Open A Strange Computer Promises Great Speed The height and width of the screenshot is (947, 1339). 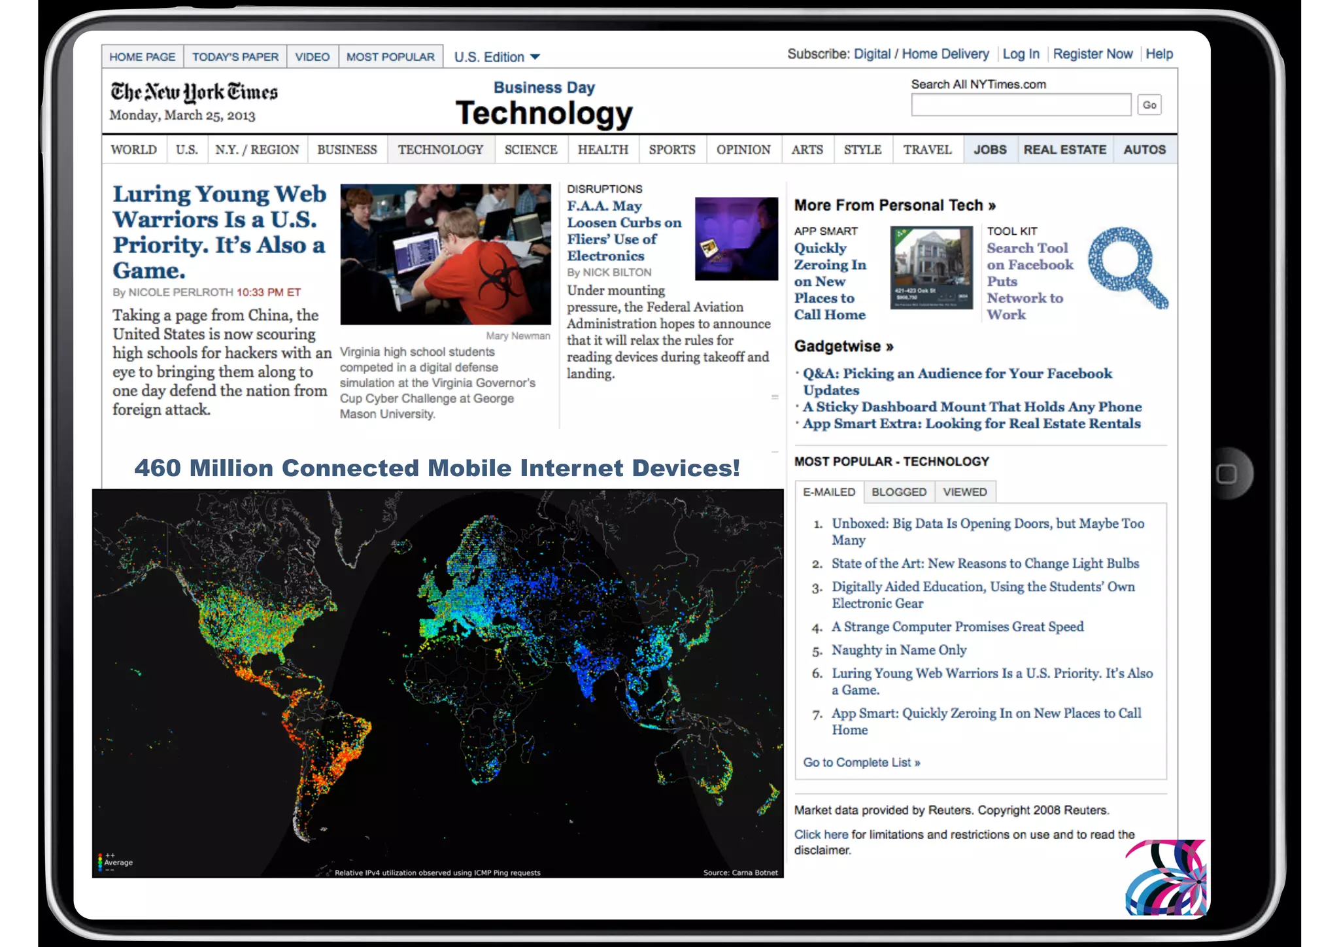pos(958,627)
